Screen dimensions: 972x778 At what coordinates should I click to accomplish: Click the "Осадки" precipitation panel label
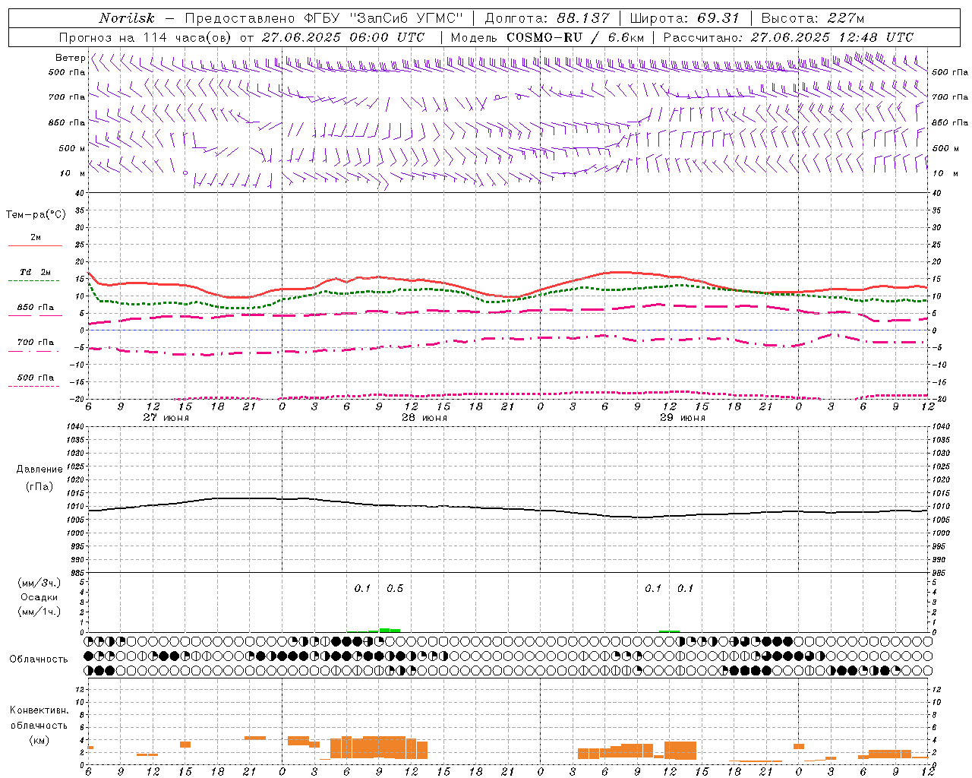pos(39,597)
